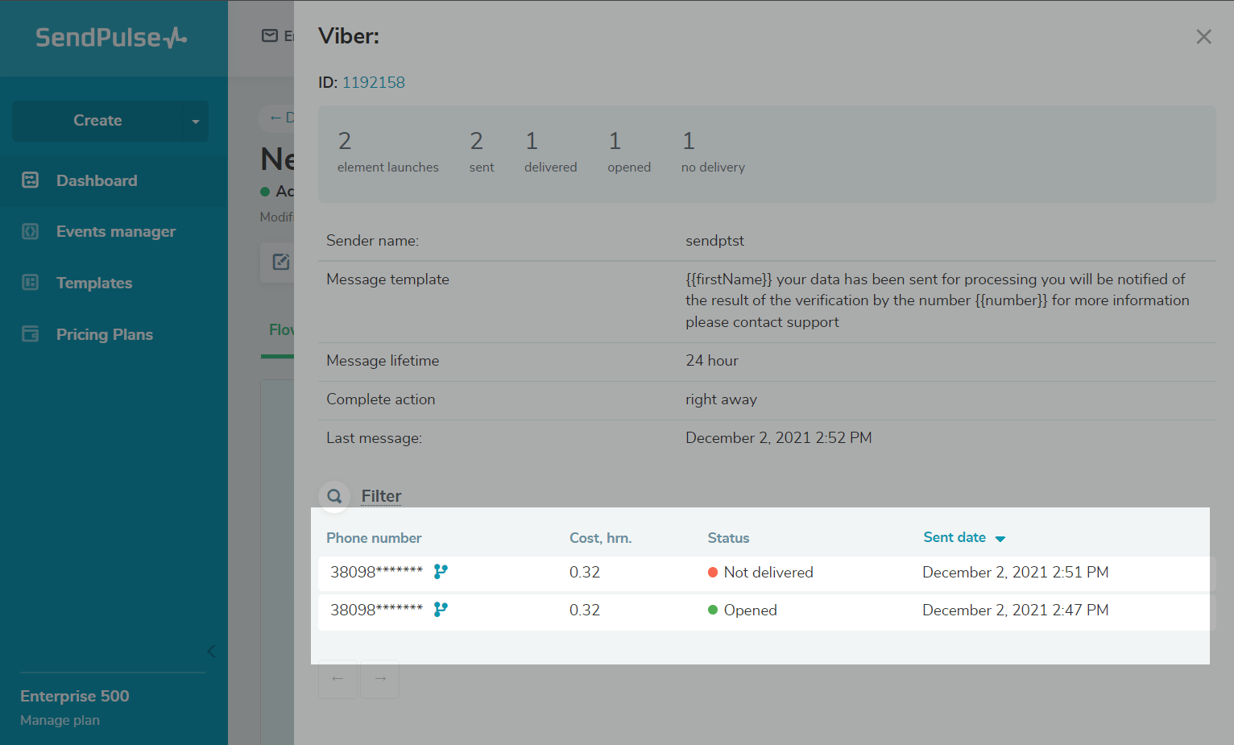Open Templates in sidebar

[x=114, y=283]
